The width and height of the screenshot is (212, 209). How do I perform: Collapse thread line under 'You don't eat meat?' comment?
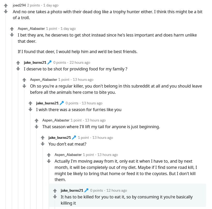43,178
